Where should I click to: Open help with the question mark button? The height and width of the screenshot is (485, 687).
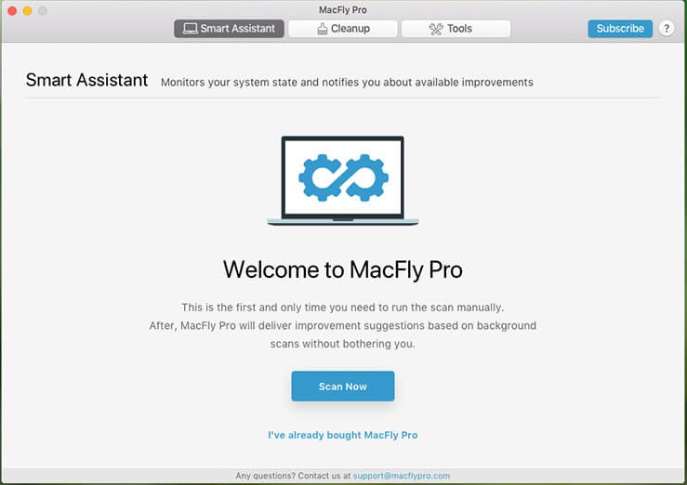667,29
